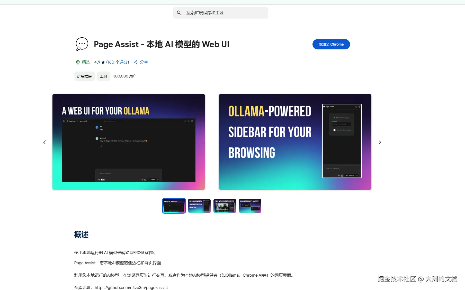The height and width of the screenshot is (290, 465).
Task: Click the 'Page Assist - 本地 AI 模型的 Web UI' title
Action: click(x=162, y=44)
